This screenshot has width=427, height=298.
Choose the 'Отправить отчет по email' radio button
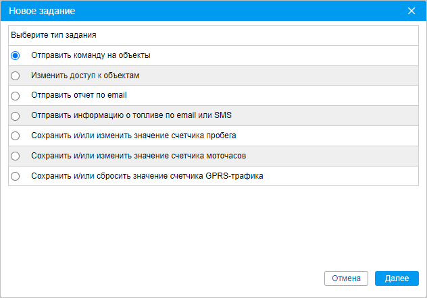click(x=16, y=96)
